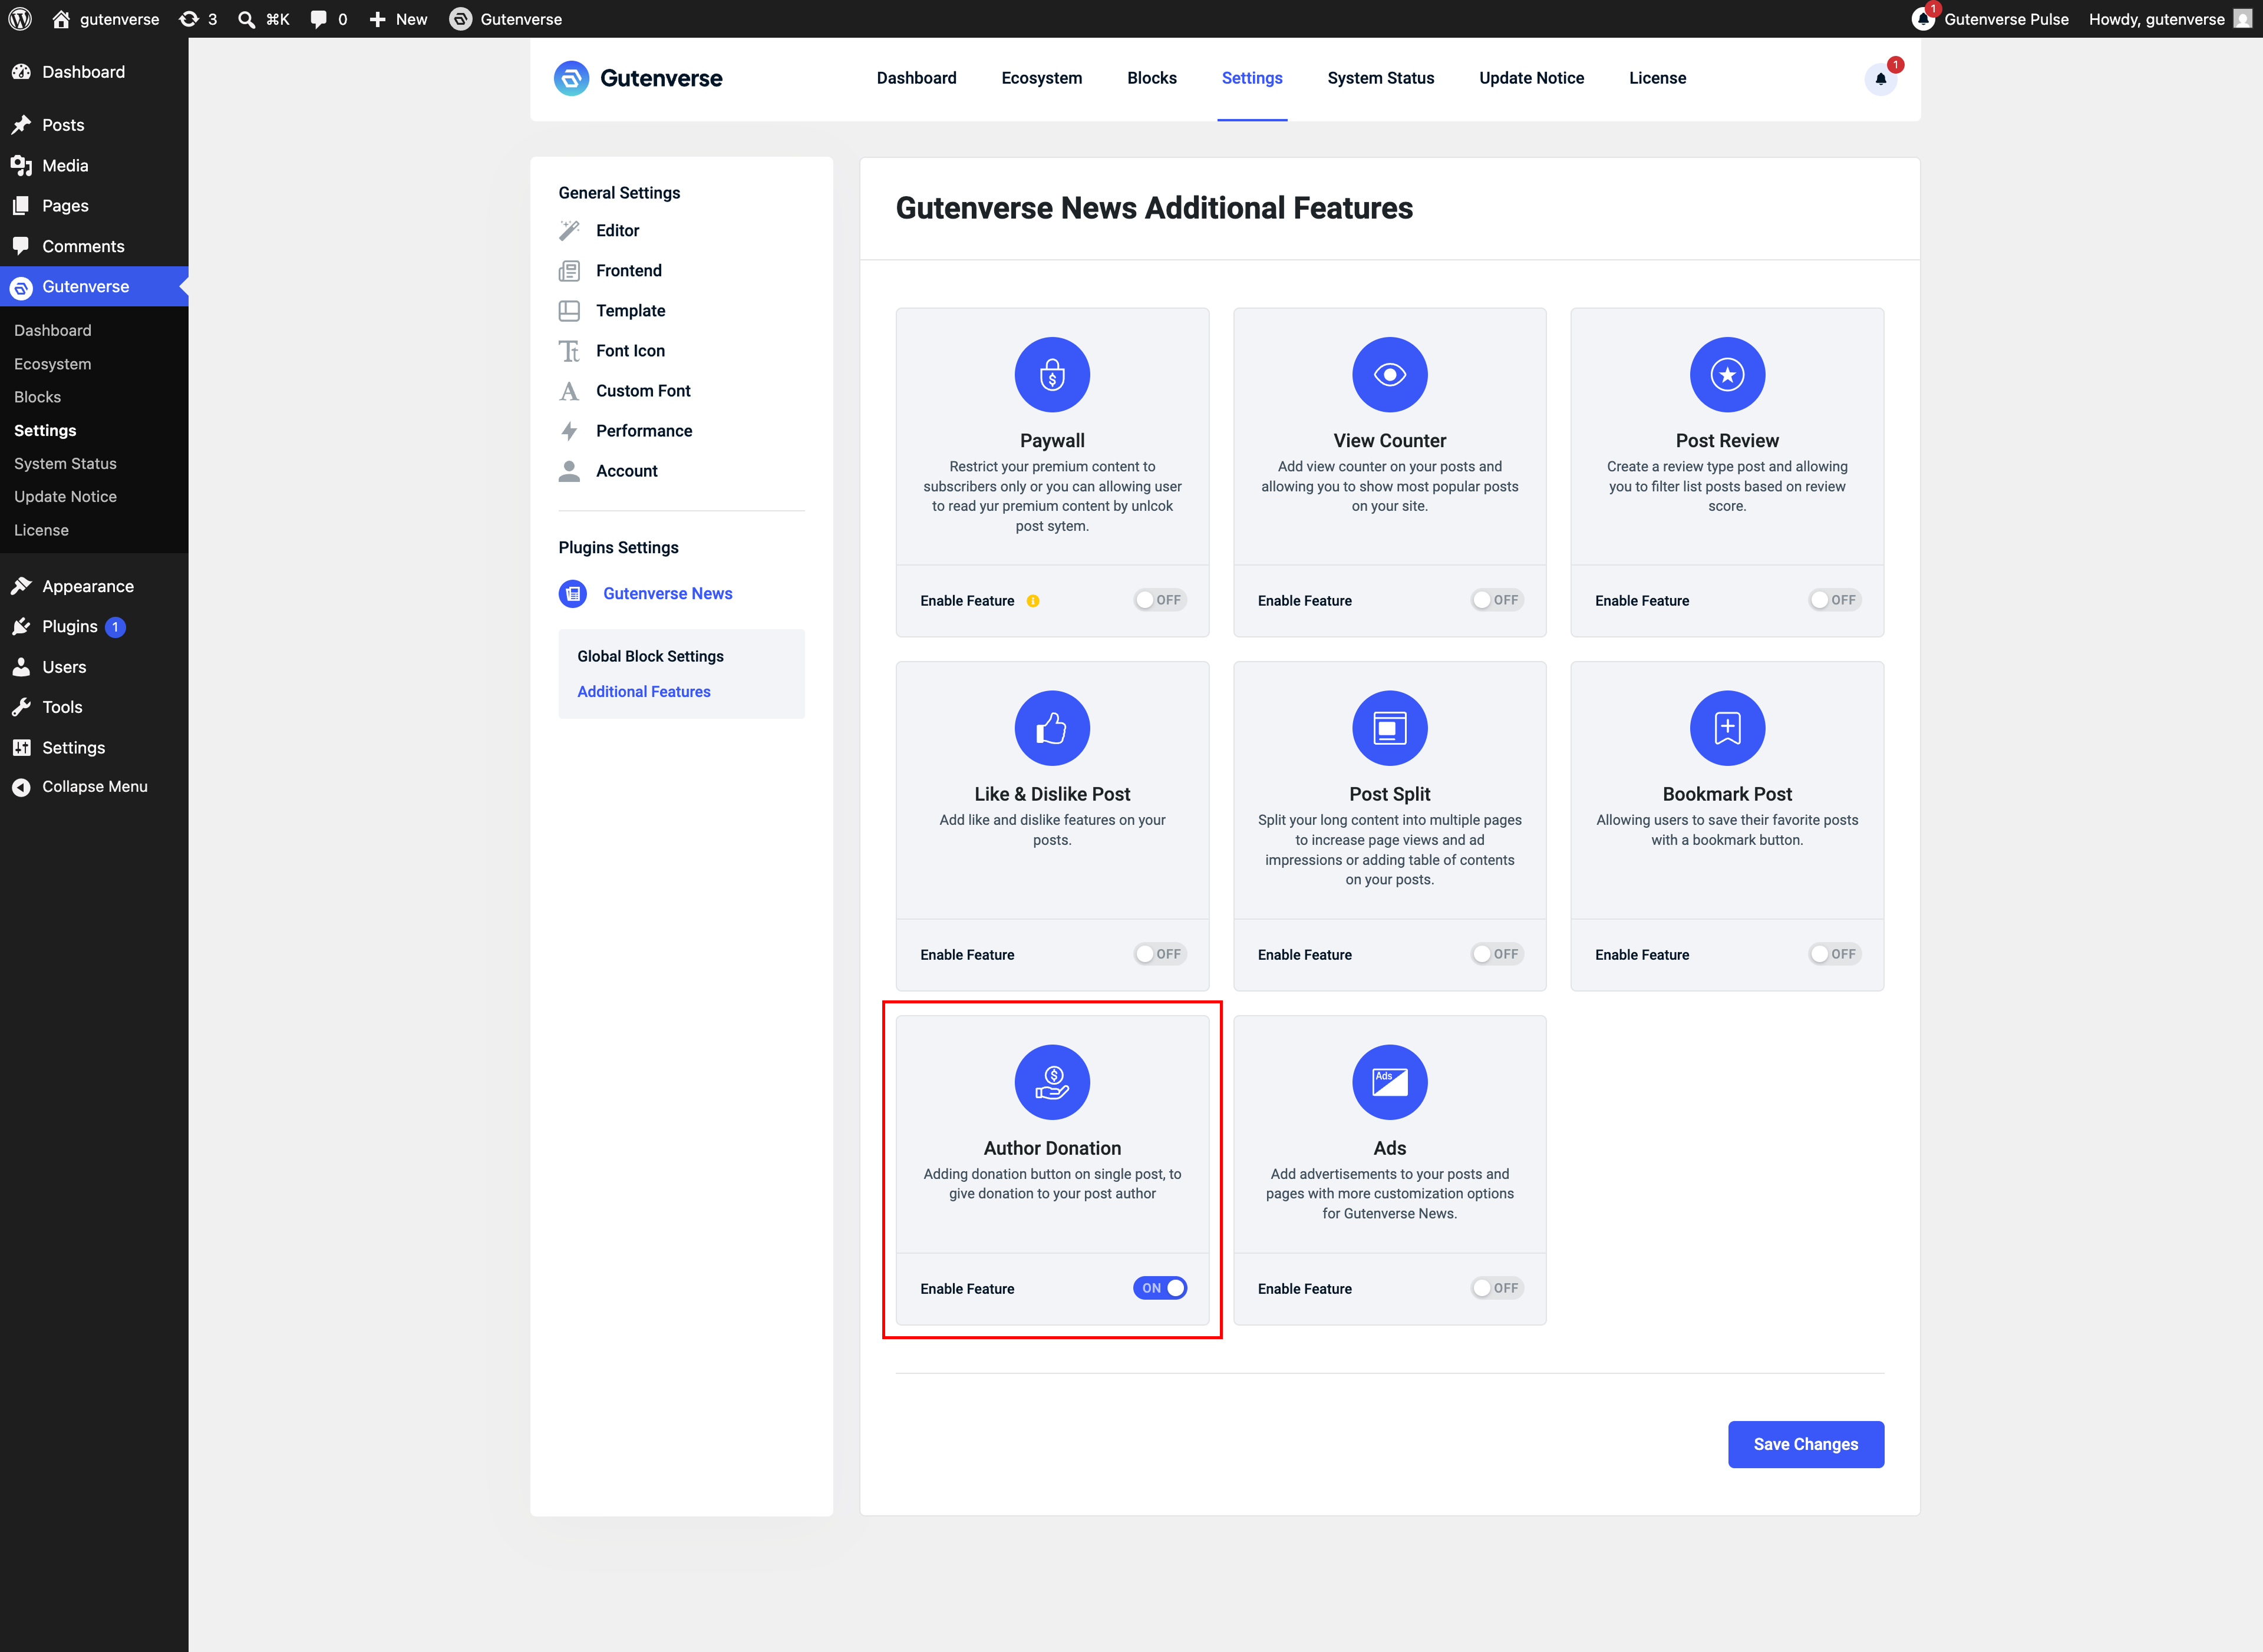Open the Blocks tab in Gutenverse header

tap(1151, 78)
